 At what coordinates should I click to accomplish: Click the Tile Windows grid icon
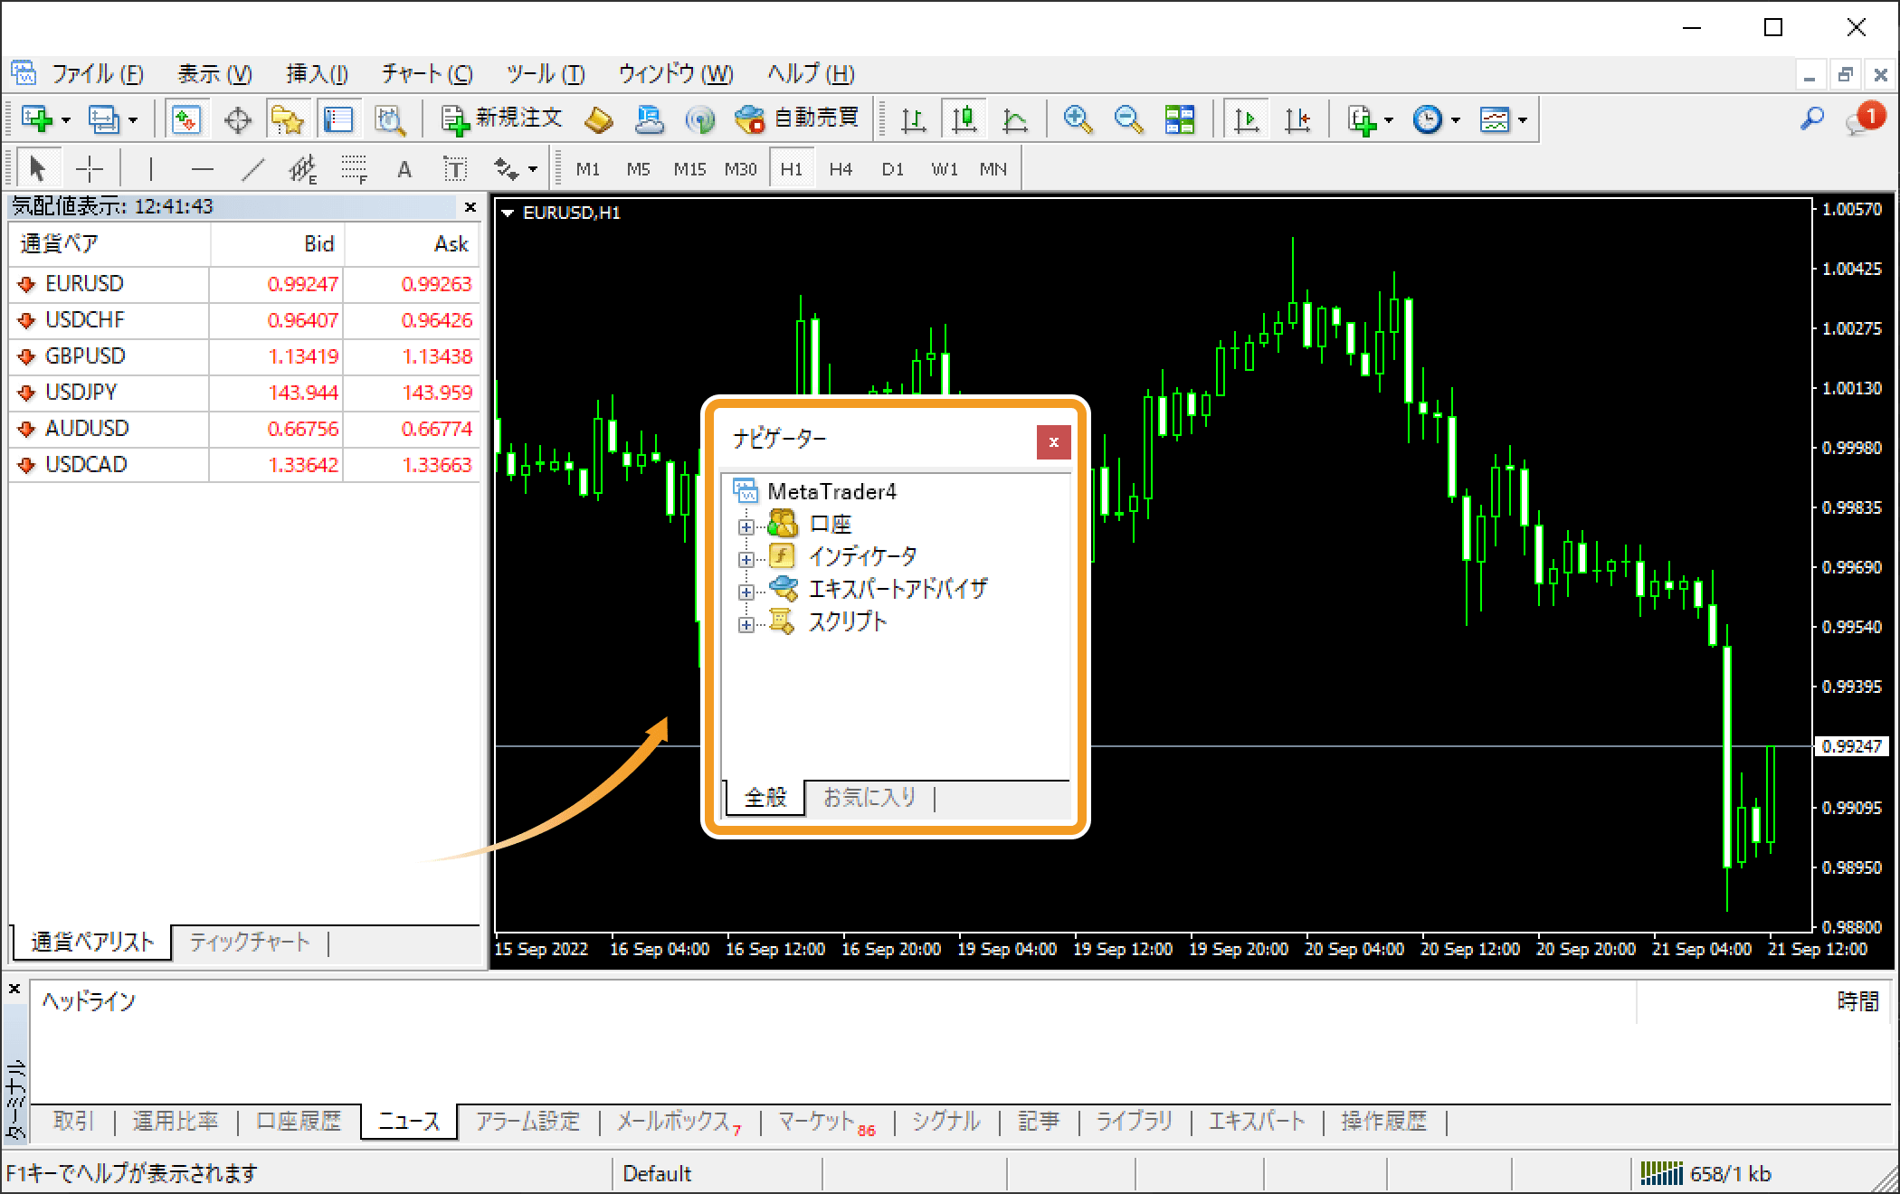(1179, 119)
